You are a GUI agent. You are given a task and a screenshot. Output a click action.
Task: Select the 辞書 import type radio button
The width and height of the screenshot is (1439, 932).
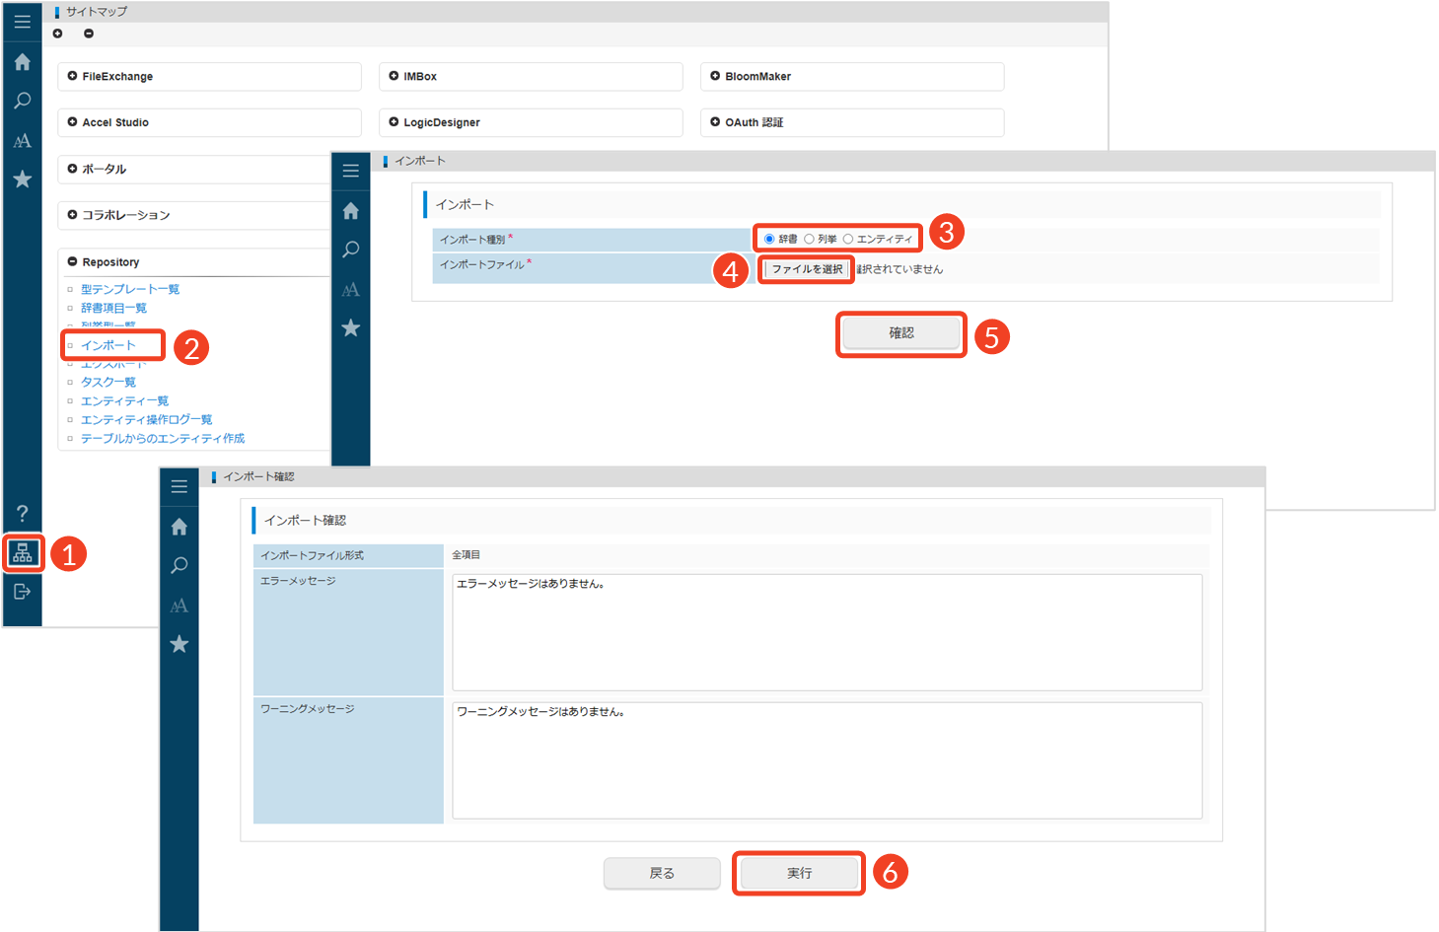(x=769, y=239)
